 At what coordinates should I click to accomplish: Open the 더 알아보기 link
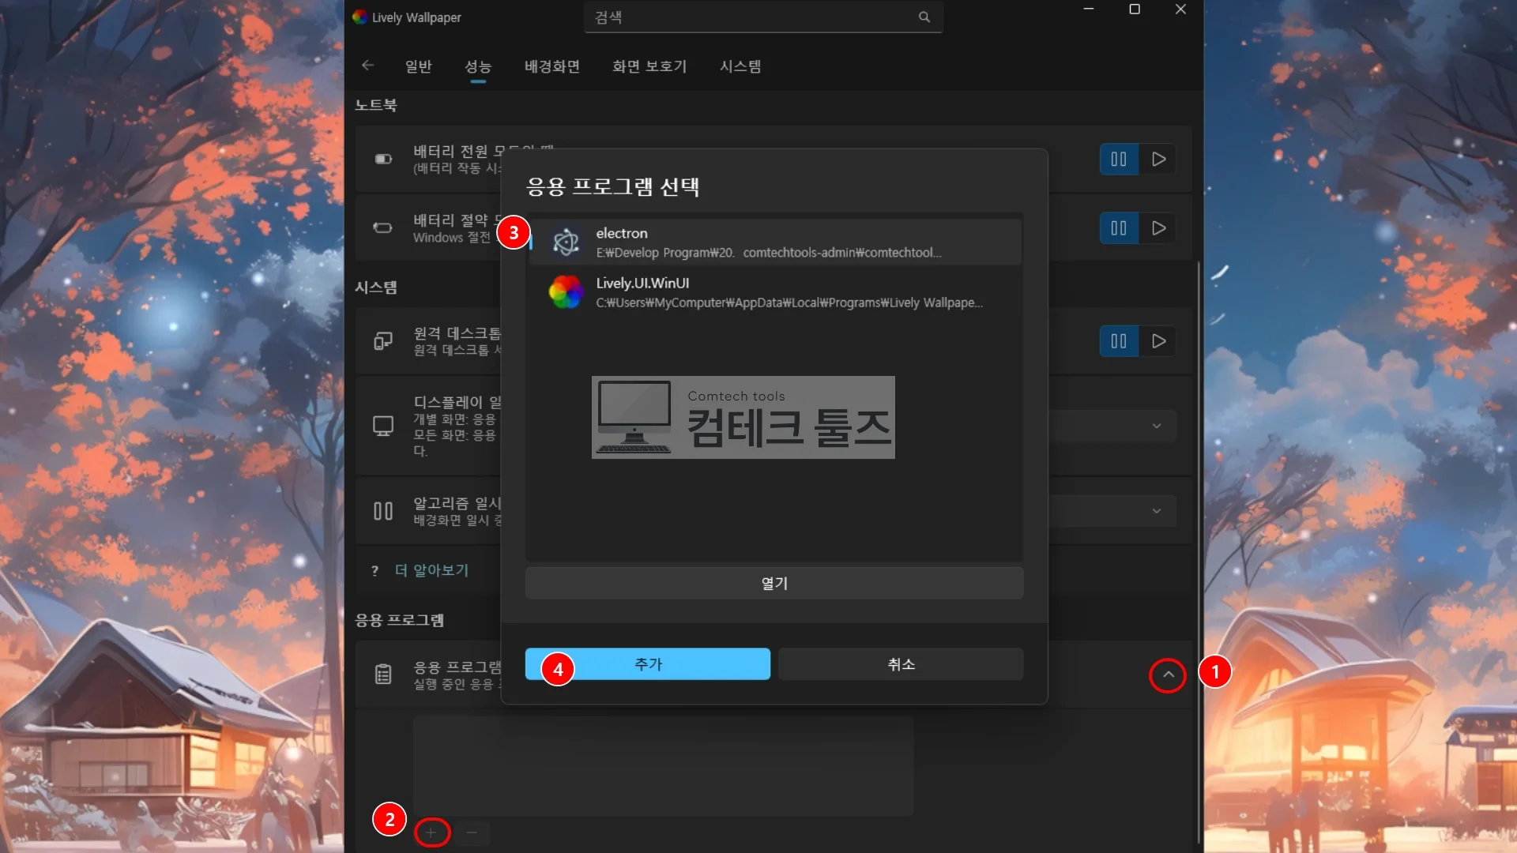[x=431, y=570]
